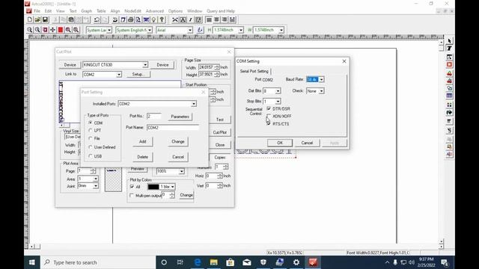This screenshot has width=479, height=269.
Task: Toggle RTS/CTS checkbox
Action: (269, 124)
